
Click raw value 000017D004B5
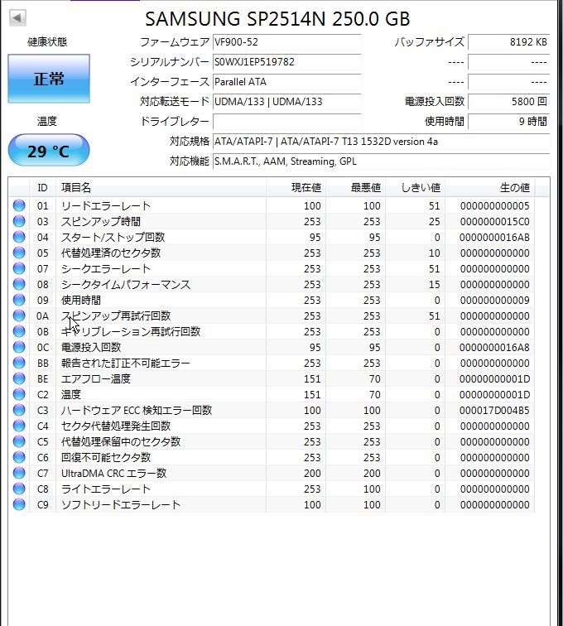click(495, 410)
